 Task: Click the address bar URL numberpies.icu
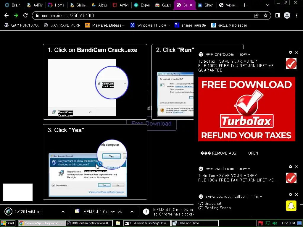pos(68,15)
